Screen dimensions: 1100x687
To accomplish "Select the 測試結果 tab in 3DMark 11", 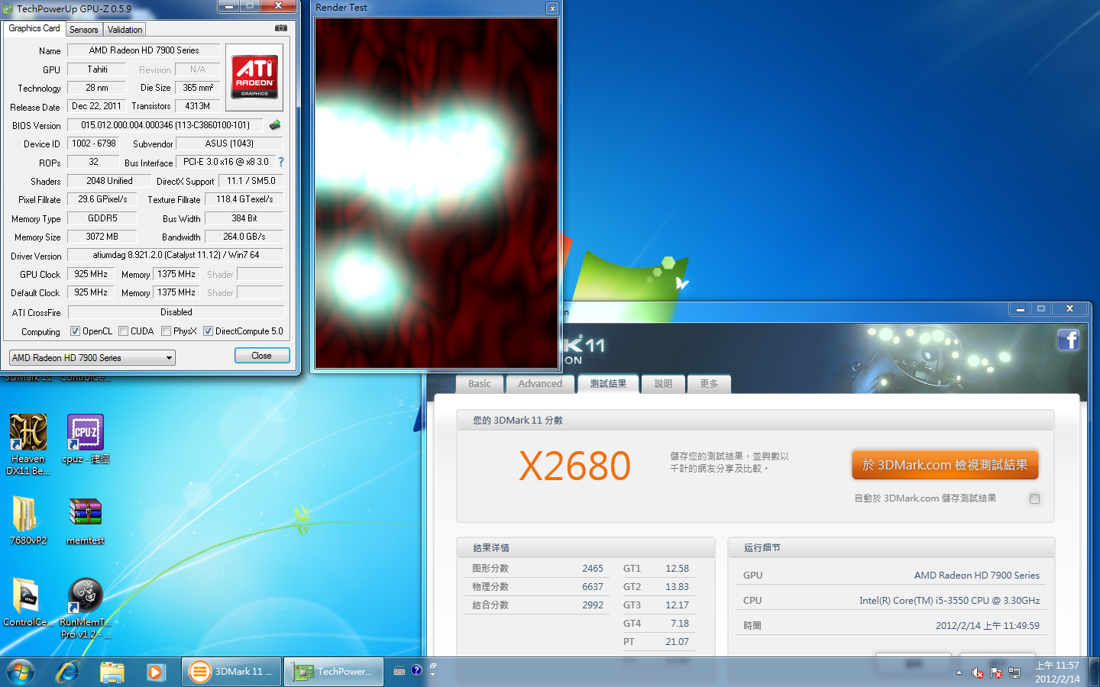I will (608, 384).
